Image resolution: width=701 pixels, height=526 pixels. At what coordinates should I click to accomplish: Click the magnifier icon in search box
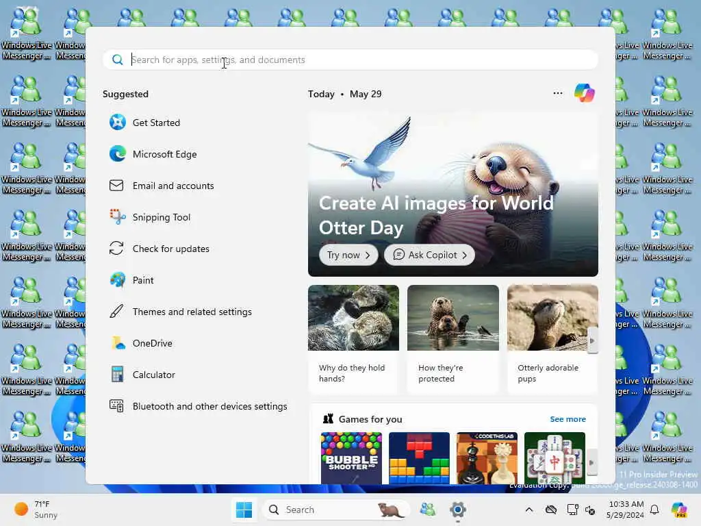click(x=117, y=60)
